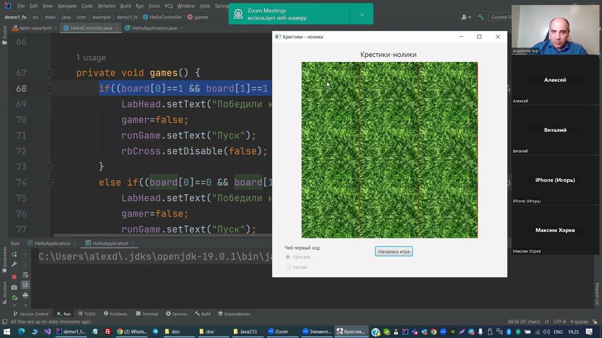Screen dimensions: 602x338
Task: Open the user account dropdown arrow
Action: pos(470,17)
